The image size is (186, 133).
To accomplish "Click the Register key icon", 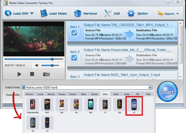I will click(x=160, y=13).
